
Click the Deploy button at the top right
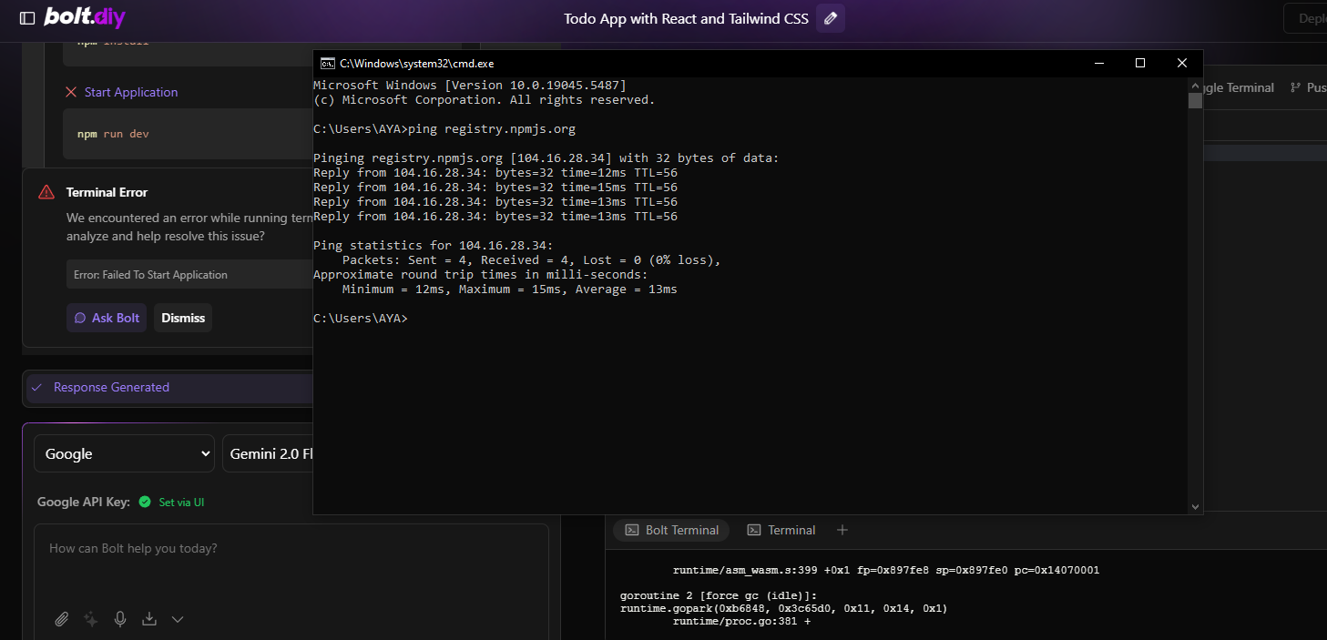pyautogui.click(x=1305, y=18)
